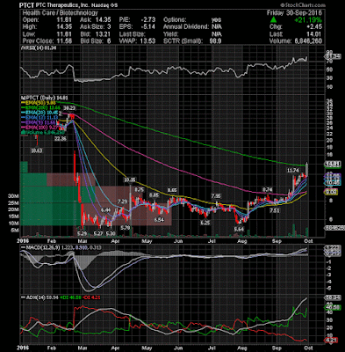
Task: Click the Options value yes
Action: [x=218, y=19]
